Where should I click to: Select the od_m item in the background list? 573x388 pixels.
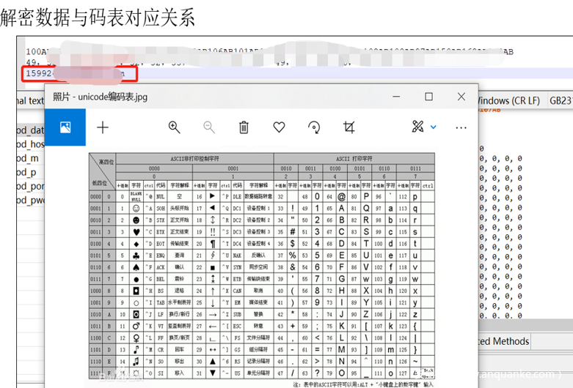click(x=27, y=158)
